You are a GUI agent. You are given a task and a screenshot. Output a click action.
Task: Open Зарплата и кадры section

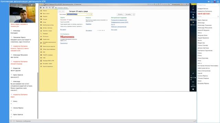[47, 31]
